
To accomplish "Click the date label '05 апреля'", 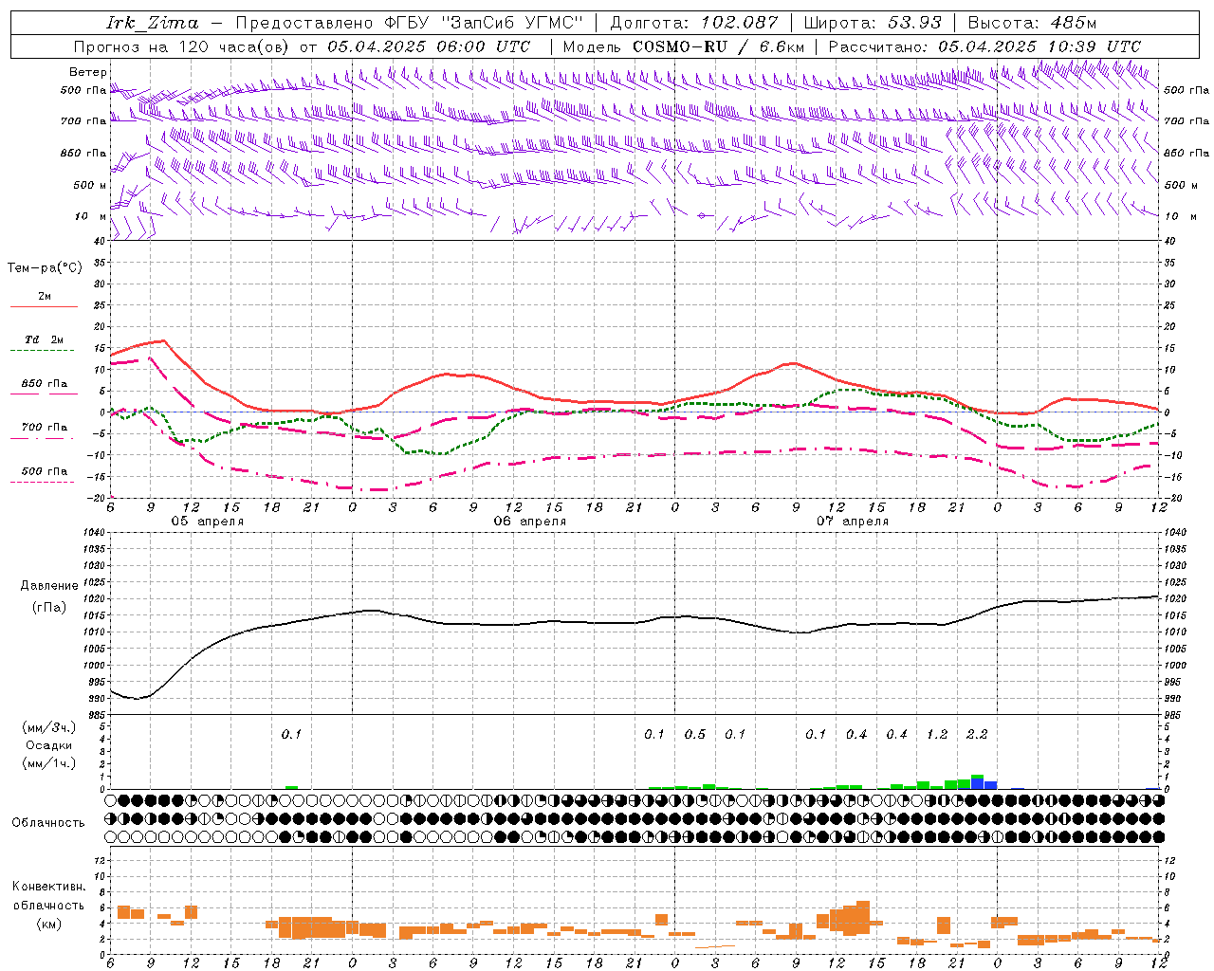I will 207,522.
